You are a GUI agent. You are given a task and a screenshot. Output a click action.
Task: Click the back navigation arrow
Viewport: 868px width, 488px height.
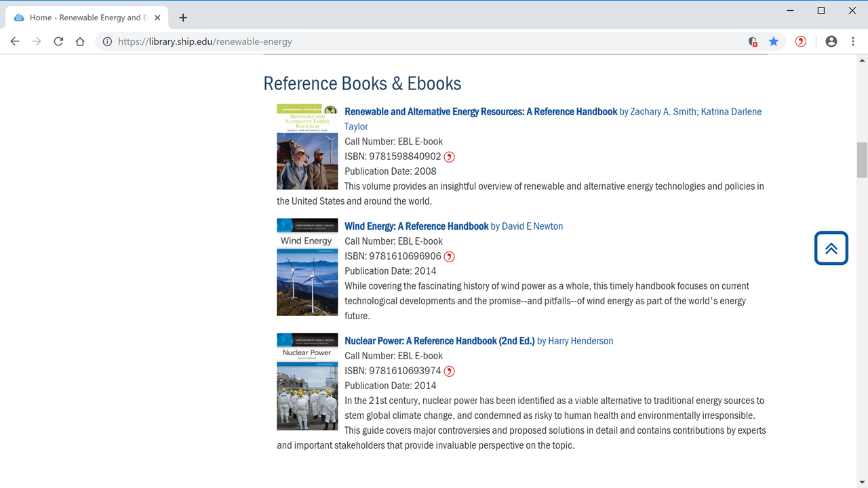coord(15,41)
